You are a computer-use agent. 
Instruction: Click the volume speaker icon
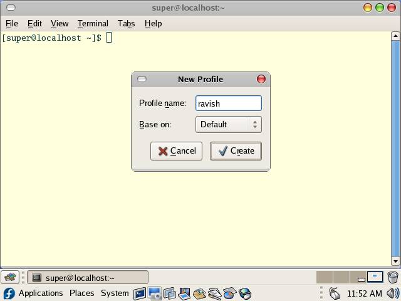point(393,293)
